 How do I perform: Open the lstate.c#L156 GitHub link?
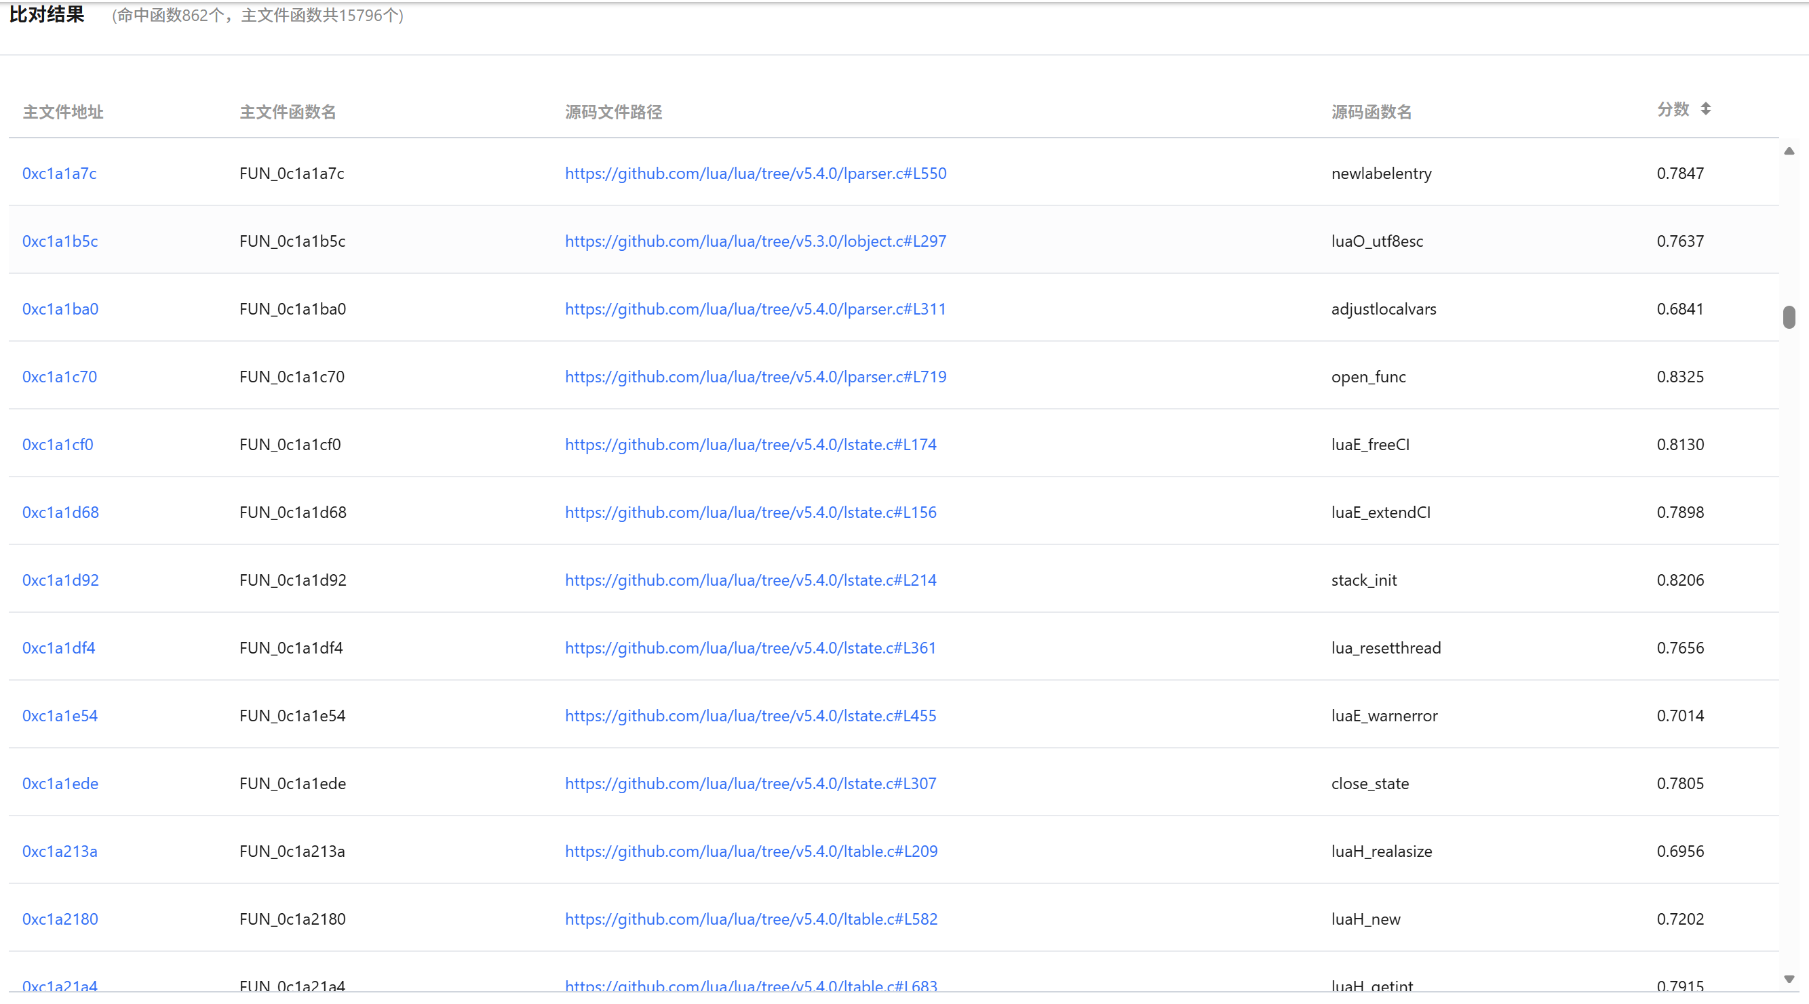click(x=751, y=513)
